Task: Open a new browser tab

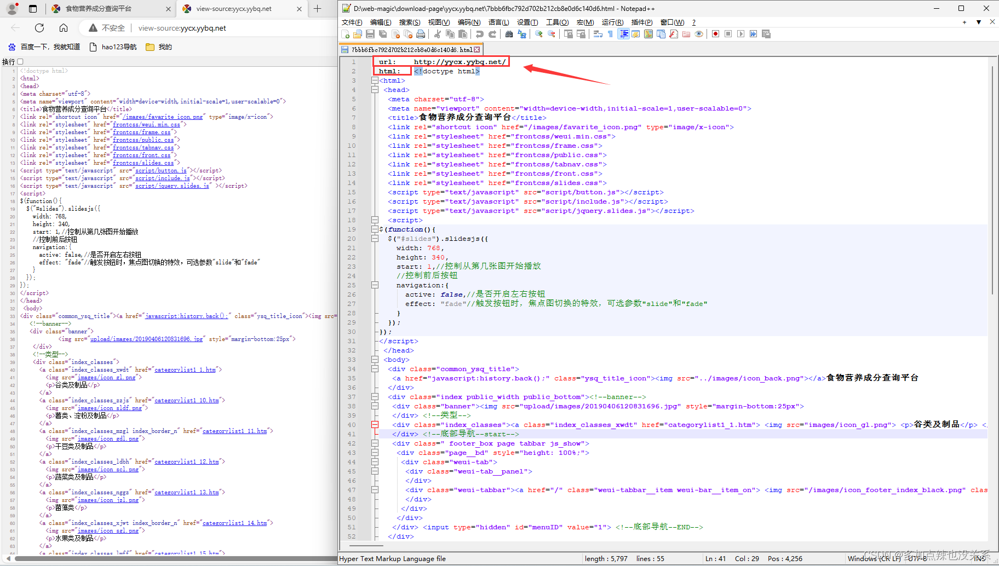Action: (318, 9)
